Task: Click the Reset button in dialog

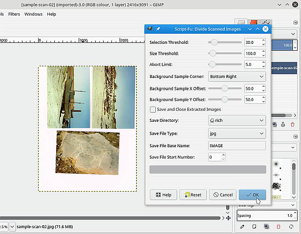Action: pyautogui.click(x=193, y=195)
